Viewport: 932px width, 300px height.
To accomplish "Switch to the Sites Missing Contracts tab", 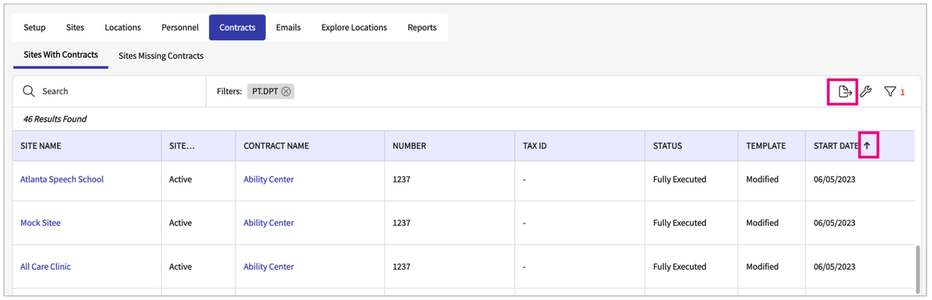I will [161, 56].
